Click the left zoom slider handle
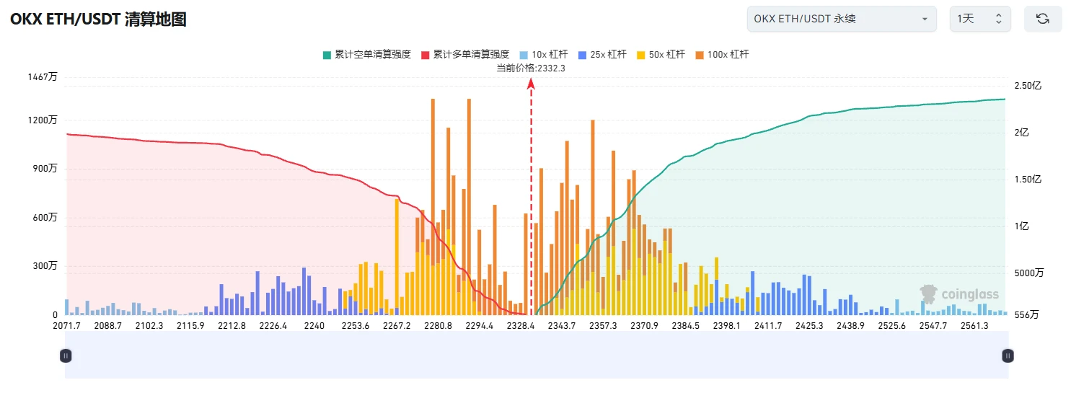This screenshot has width=1071, height=393. [66, 356]
